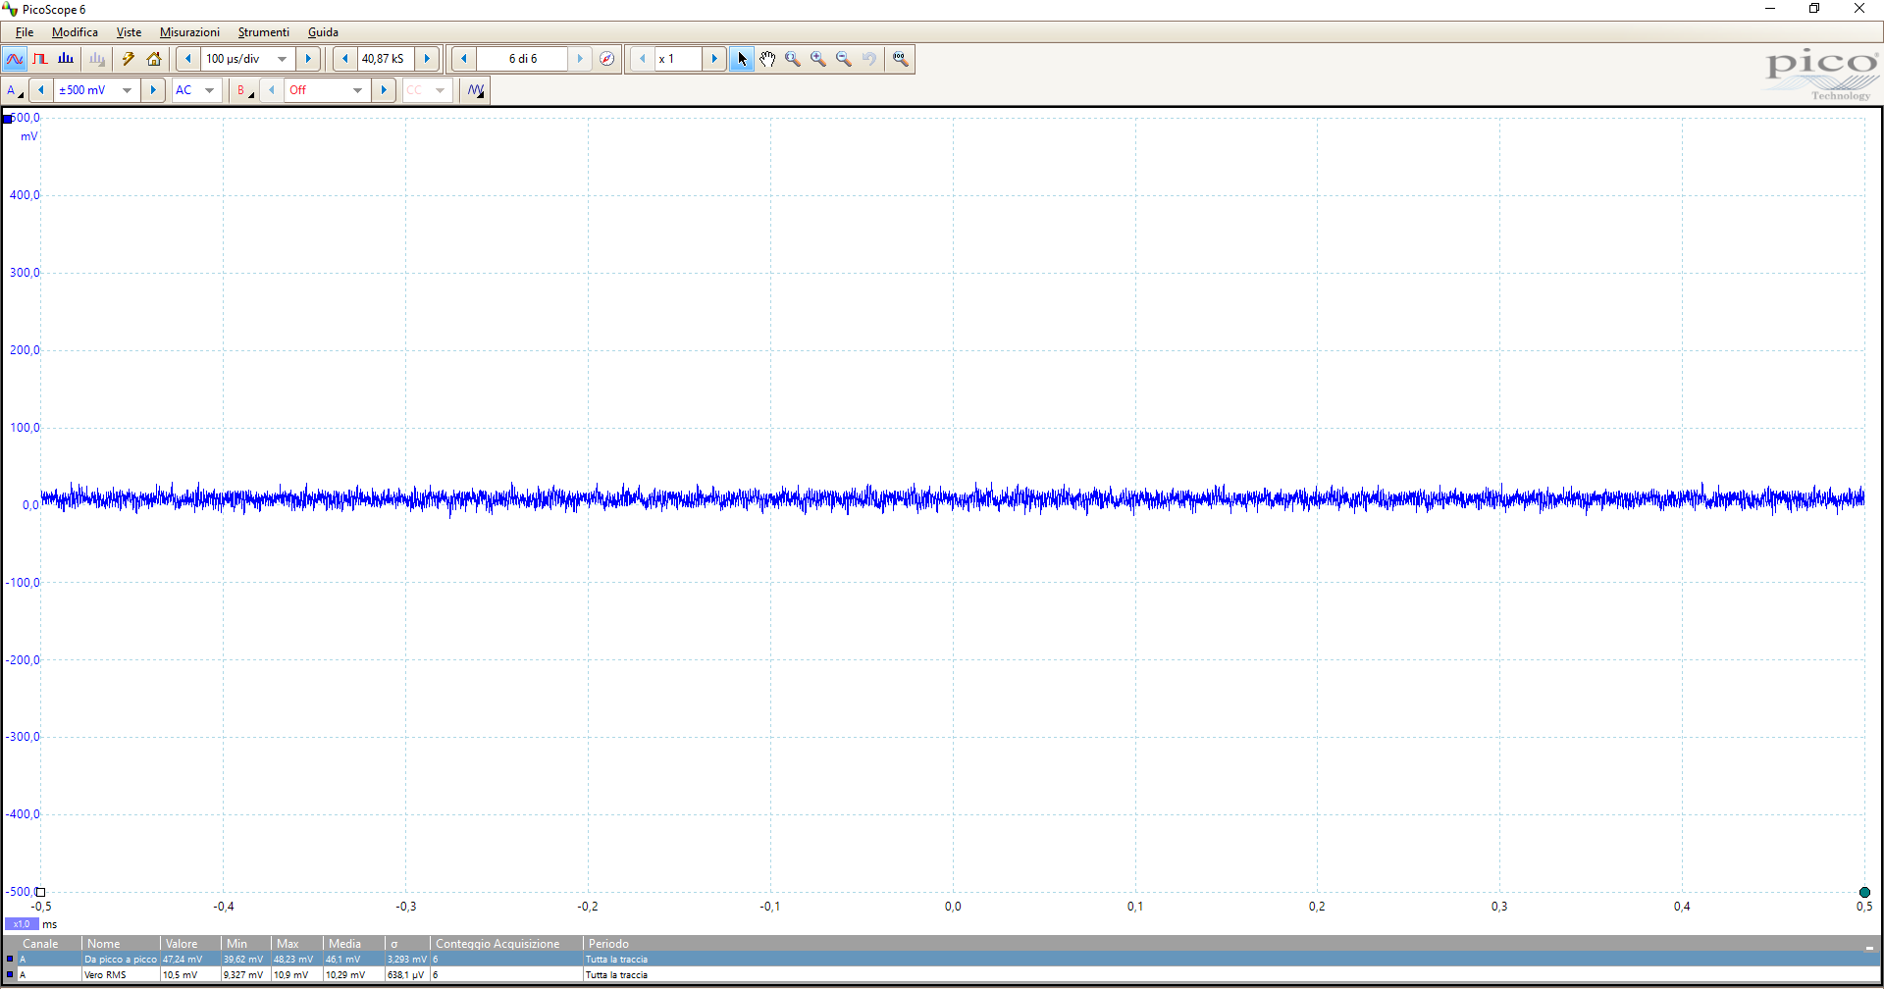Select the normal pointer selection tool
1884x989 pixels.
(742, 59)
